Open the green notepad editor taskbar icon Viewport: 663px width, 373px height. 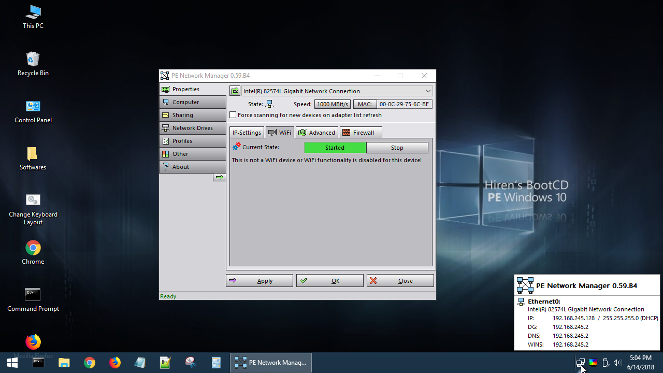pyautogui.click(x=165, y=363)
